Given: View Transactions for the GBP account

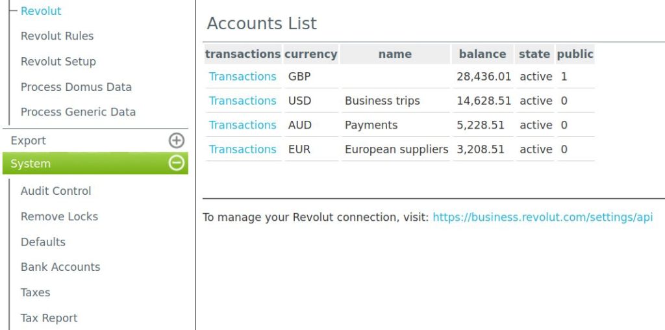Looking at the screenshot, I should tap(242, 77).
